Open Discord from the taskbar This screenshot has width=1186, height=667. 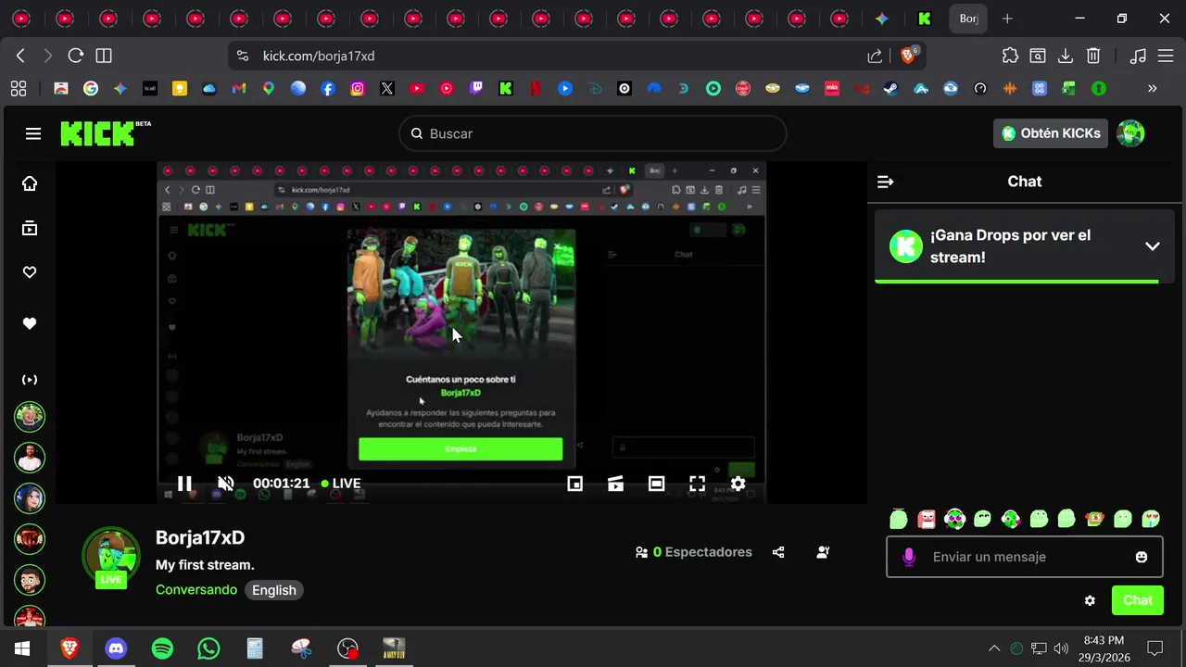[116, 648]
